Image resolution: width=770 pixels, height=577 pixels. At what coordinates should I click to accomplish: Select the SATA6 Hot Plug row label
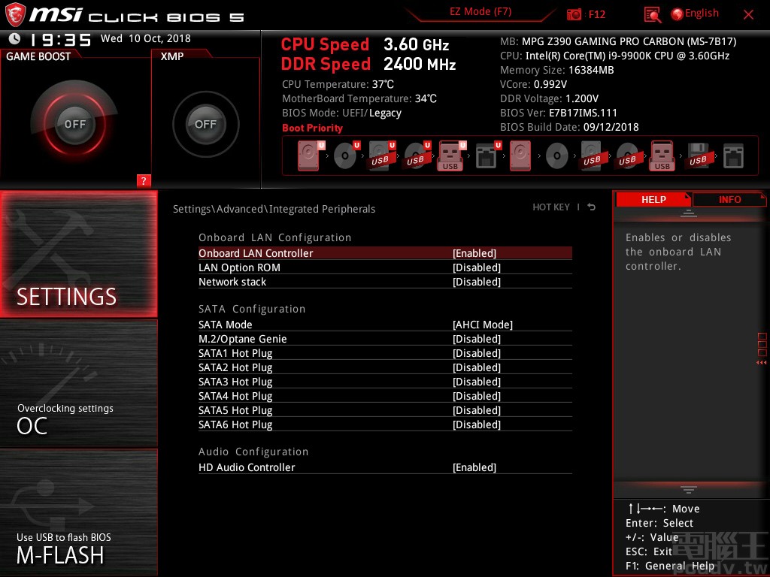pos(235,424)
